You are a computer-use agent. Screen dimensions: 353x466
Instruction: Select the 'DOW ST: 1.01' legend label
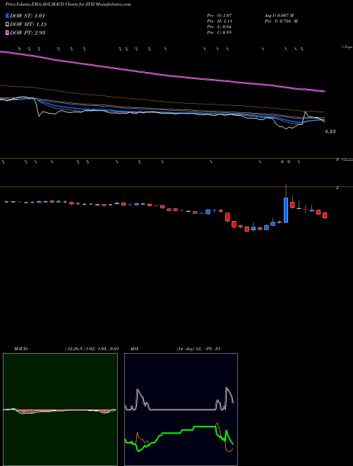pos(28,16)
